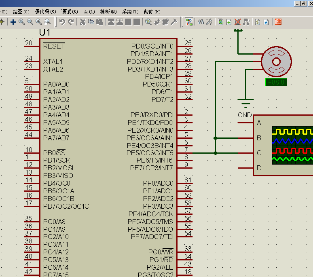Click the PE5/OC3C/INT5 pin label
This screenshot has height=277, width=313.
pos(150,153)
